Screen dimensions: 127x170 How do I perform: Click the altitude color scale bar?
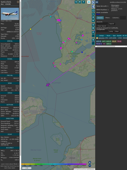click(x=54, y=164)
